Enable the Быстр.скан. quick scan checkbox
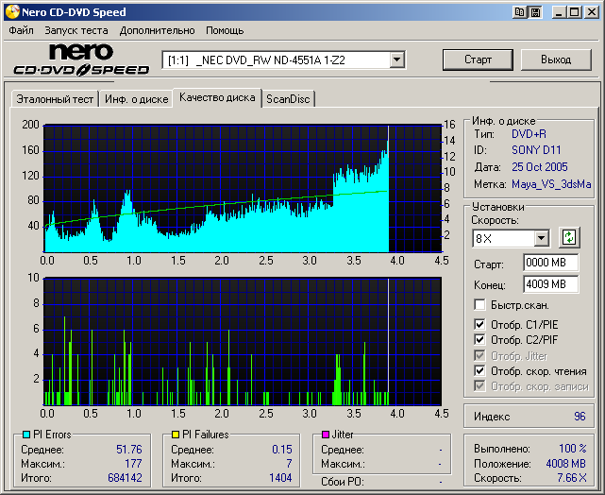The width and height of the screenshot is (605, 495). (480, 305)
